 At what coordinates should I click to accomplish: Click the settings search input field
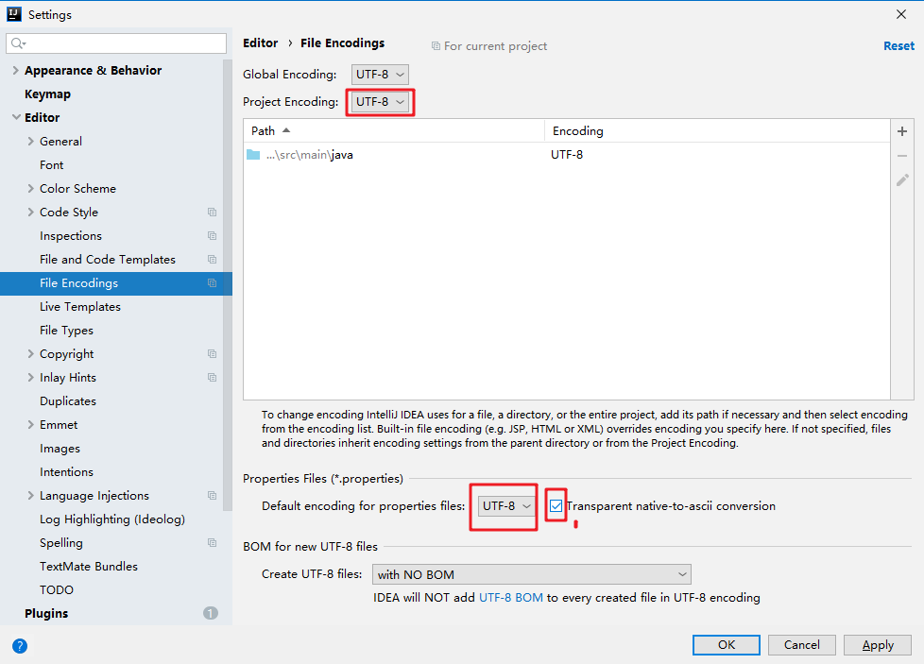116,43
